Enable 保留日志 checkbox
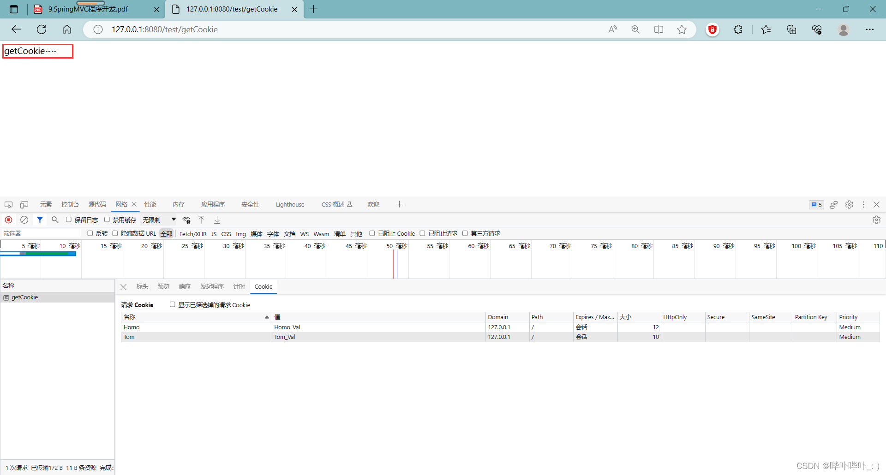This screenshot has height=475, width=886. [69, 220]
